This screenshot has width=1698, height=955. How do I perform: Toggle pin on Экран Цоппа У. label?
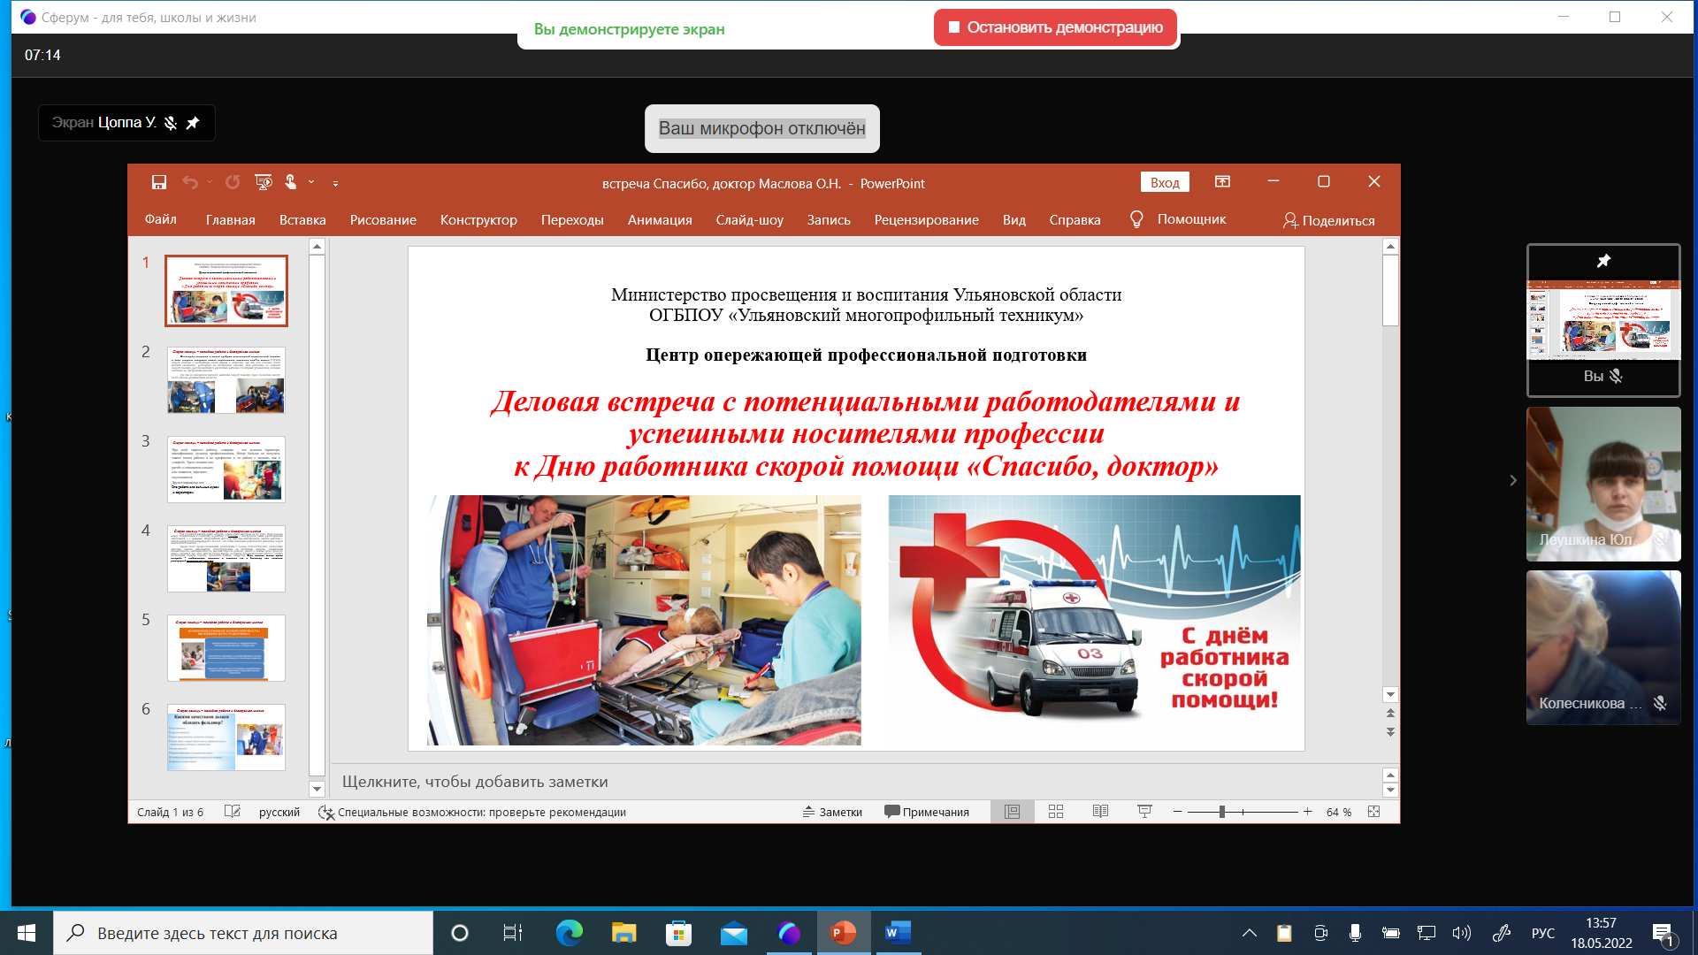193,123
